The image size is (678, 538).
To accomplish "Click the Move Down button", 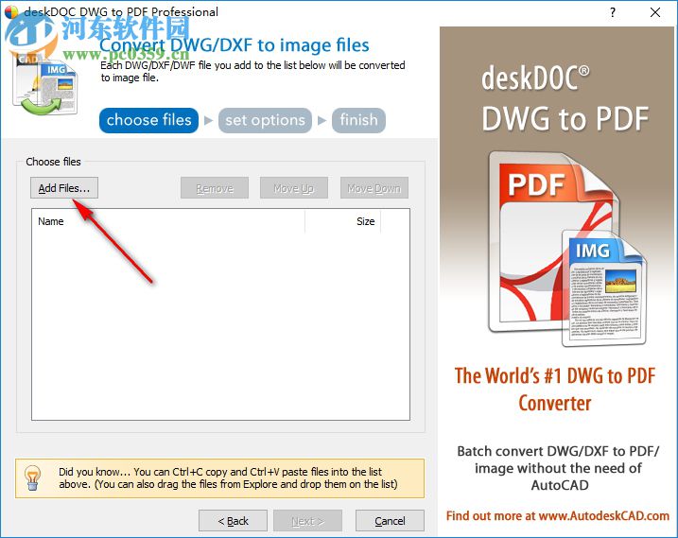I will pos(374,188).
